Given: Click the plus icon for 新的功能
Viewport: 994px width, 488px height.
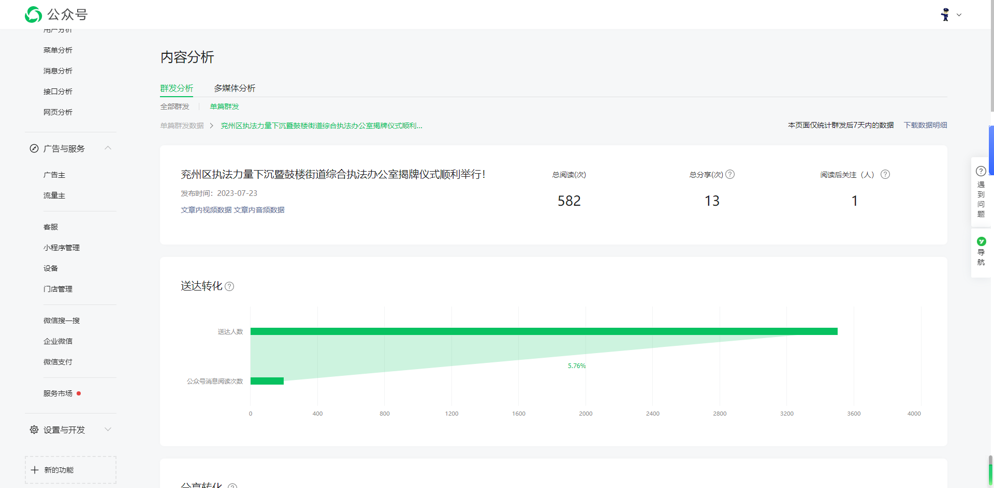Looking at the screenshot, I should [35, 470].
